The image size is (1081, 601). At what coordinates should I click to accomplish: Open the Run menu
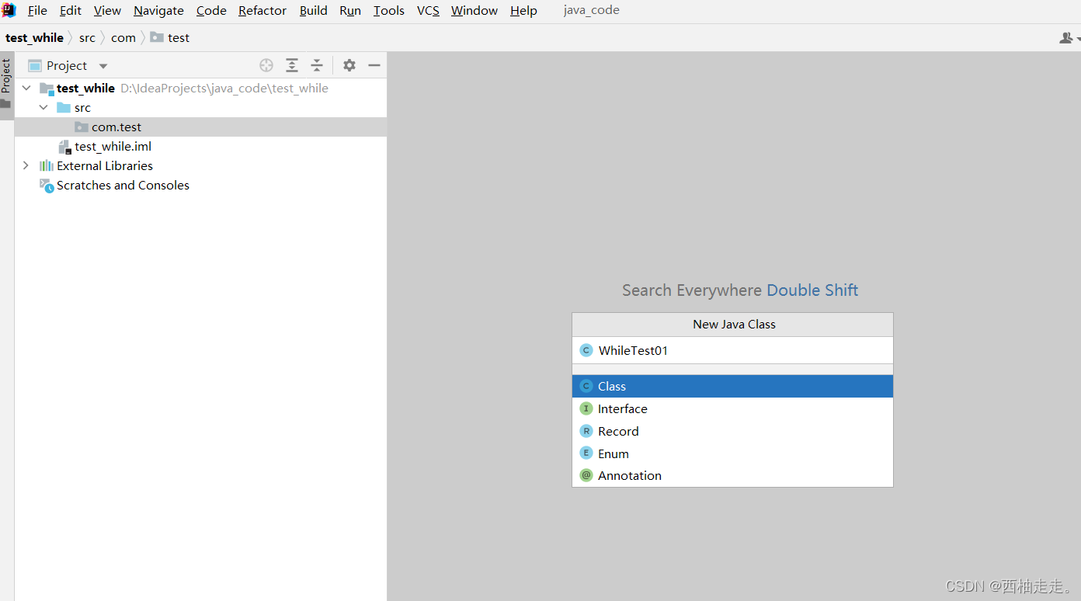pyautogui.click(x=350, y=10)
